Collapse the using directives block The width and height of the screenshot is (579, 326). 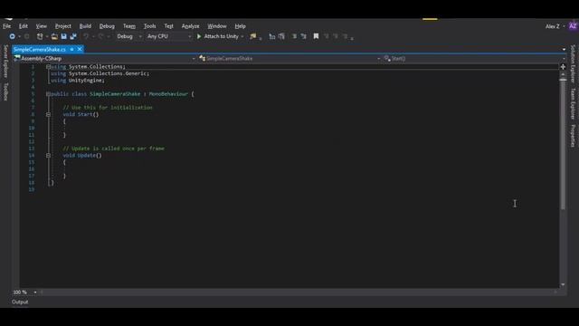(x=48, y=66)
